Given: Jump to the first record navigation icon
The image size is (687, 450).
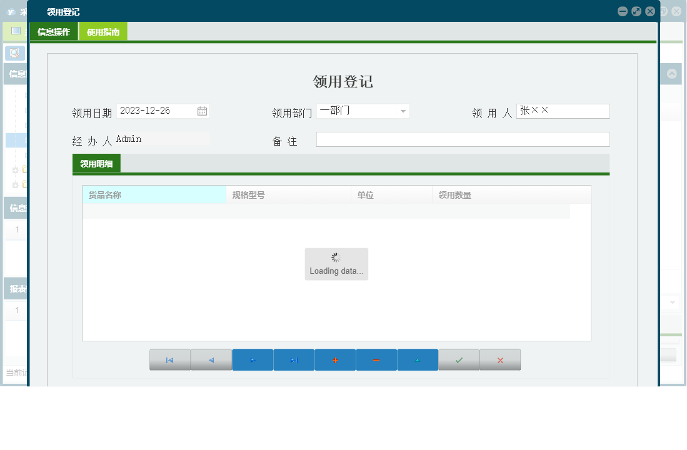Looking at the screenshot, I should [170, 359].
